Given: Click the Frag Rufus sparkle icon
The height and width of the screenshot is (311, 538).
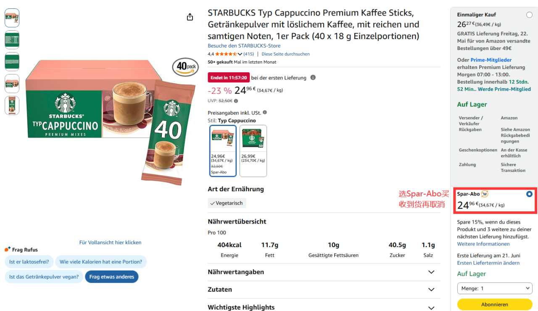Looking at the screenshot, I should 8,249.
